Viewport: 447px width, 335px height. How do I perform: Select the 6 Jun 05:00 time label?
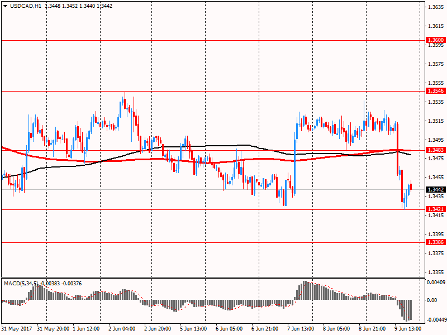click(x=229, y=329)
